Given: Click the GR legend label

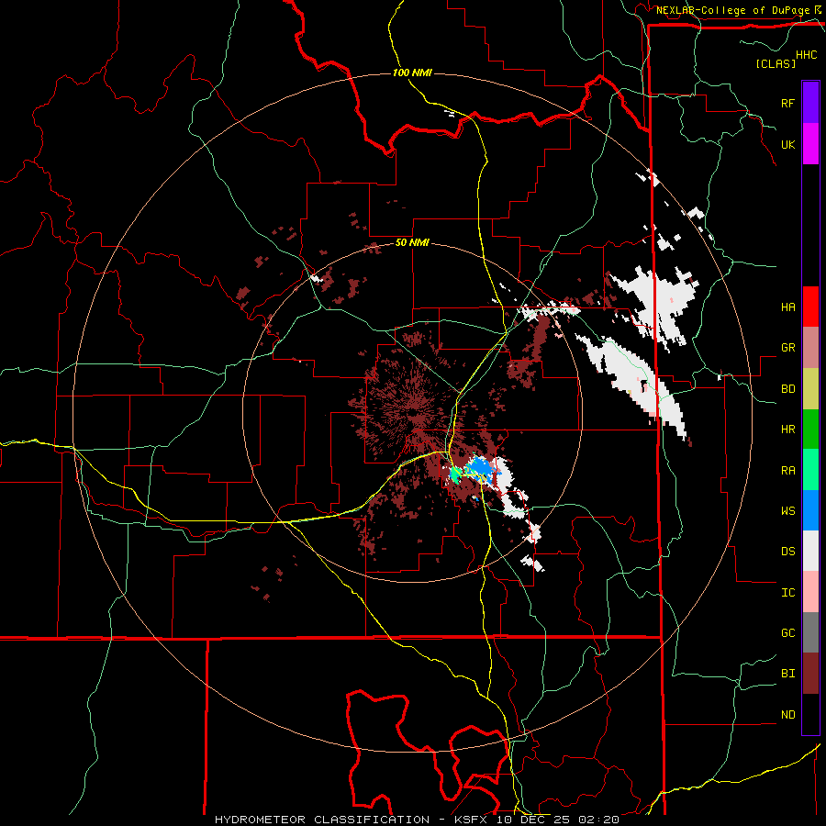Looking at the screenshot, I should click(x=787, y=348).
